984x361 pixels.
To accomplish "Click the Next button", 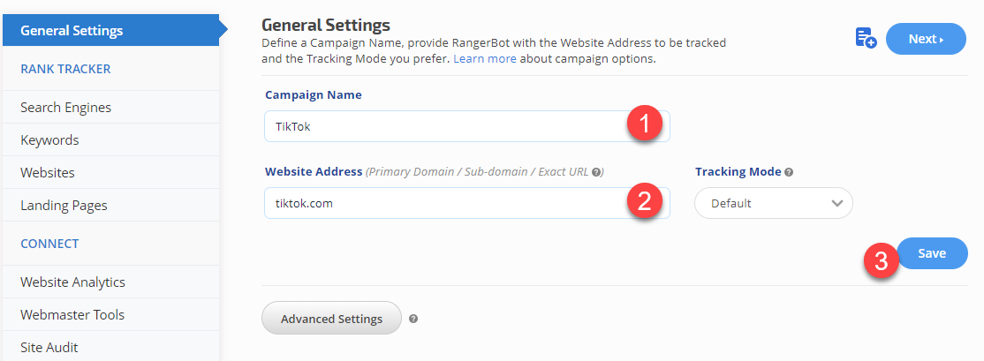I will tap(925, 39).
